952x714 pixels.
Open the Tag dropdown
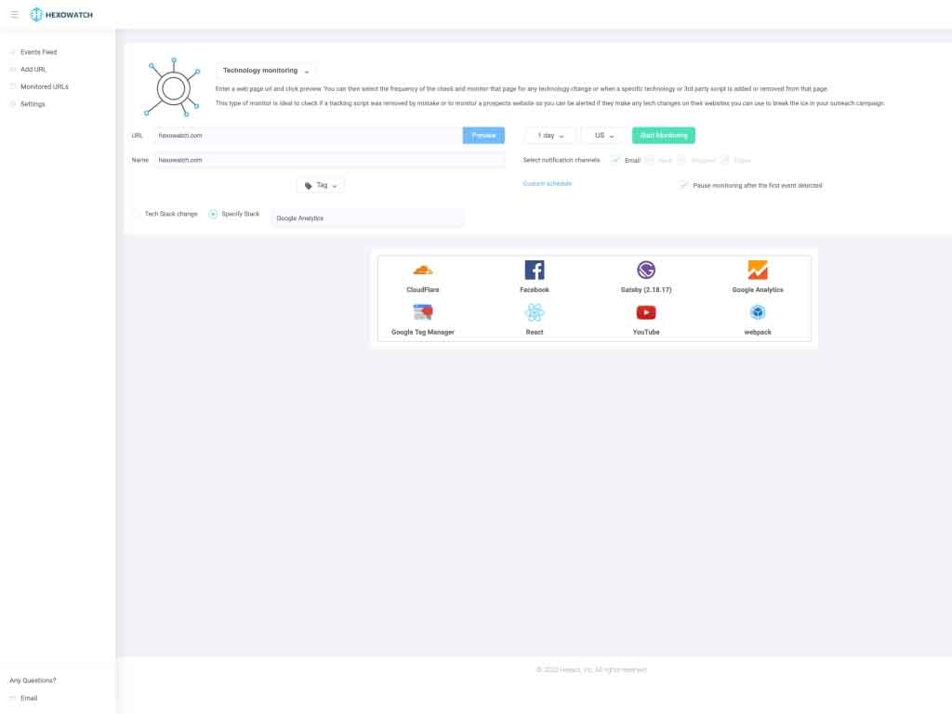[321, 185]
